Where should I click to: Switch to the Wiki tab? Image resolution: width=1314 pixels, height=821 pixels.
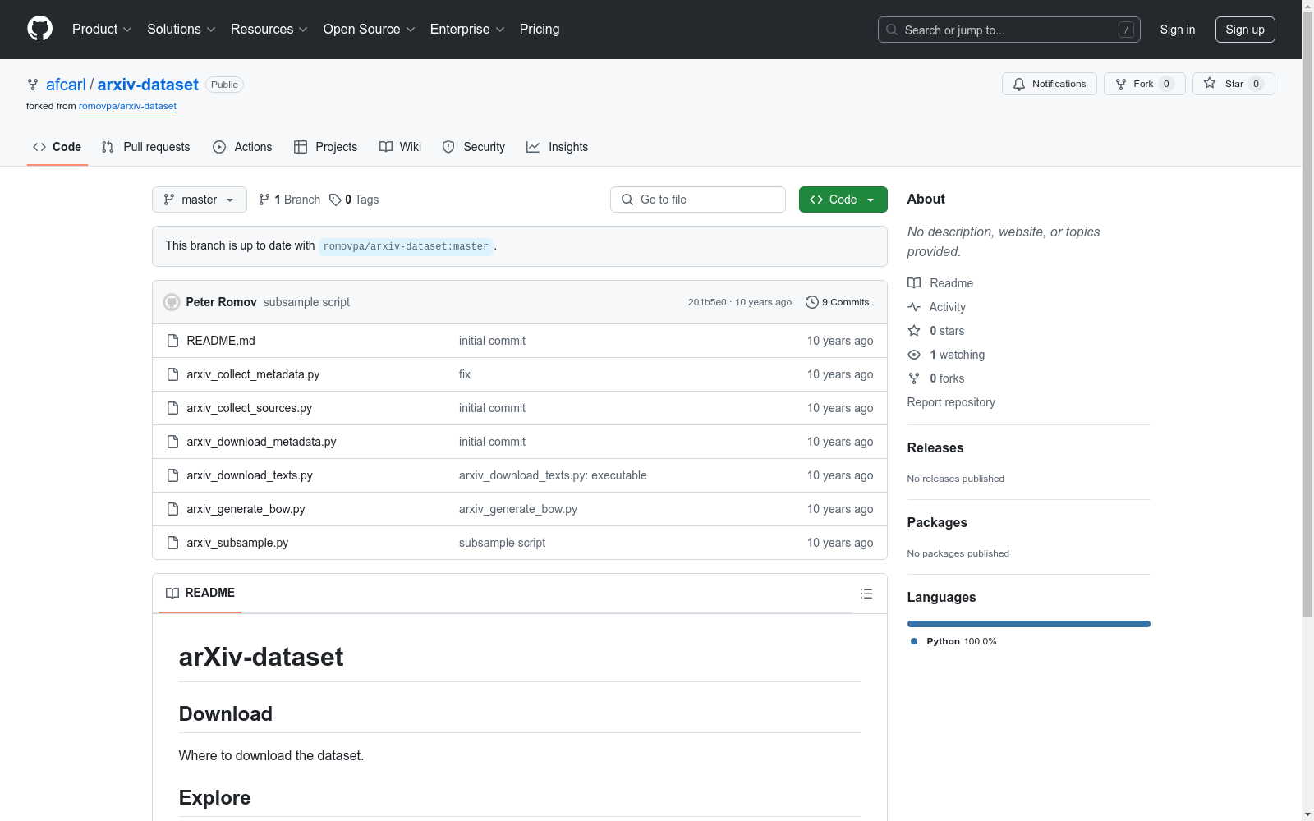pos(401,147)
